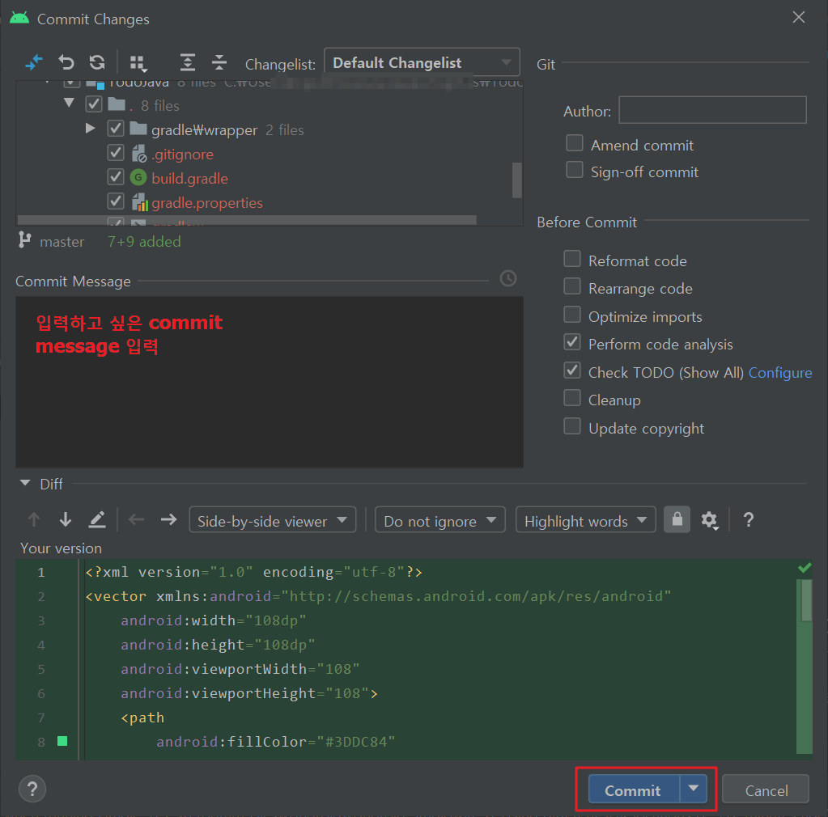Click the diff viewer vertical scrollbar

pyautogui.click(x=806, y=600)
